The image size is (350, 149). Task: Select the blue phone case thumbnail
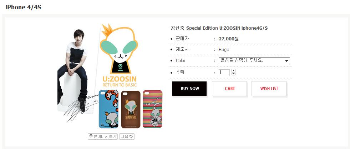click(x=109, y=109)
